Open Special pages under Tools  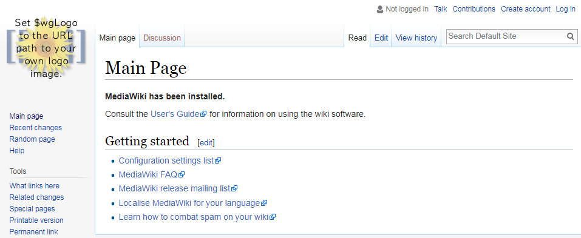(32, 209)
